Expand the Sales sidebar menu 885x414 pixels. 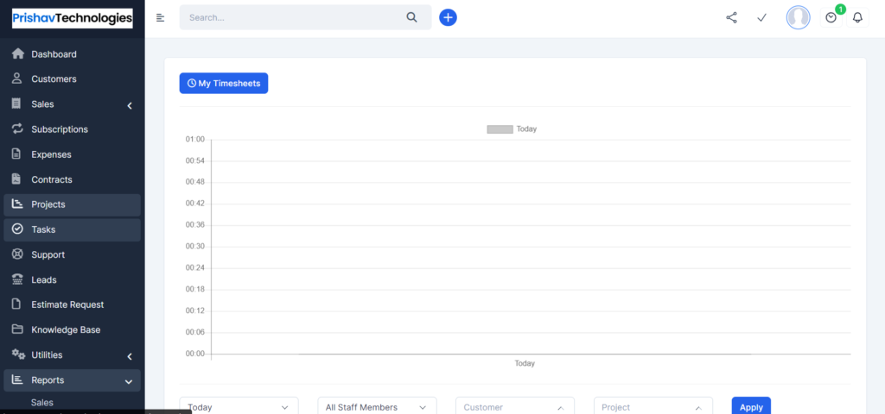tap(73, 104)
